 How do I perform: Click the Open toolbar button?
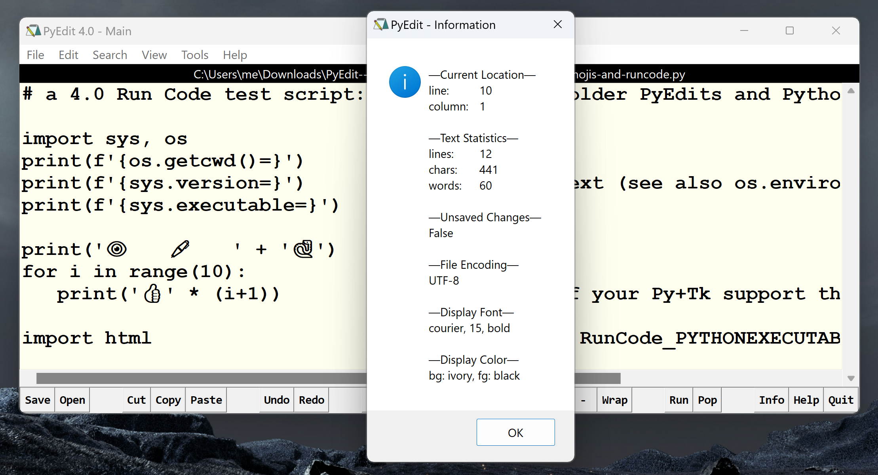(x=72, y=400)
